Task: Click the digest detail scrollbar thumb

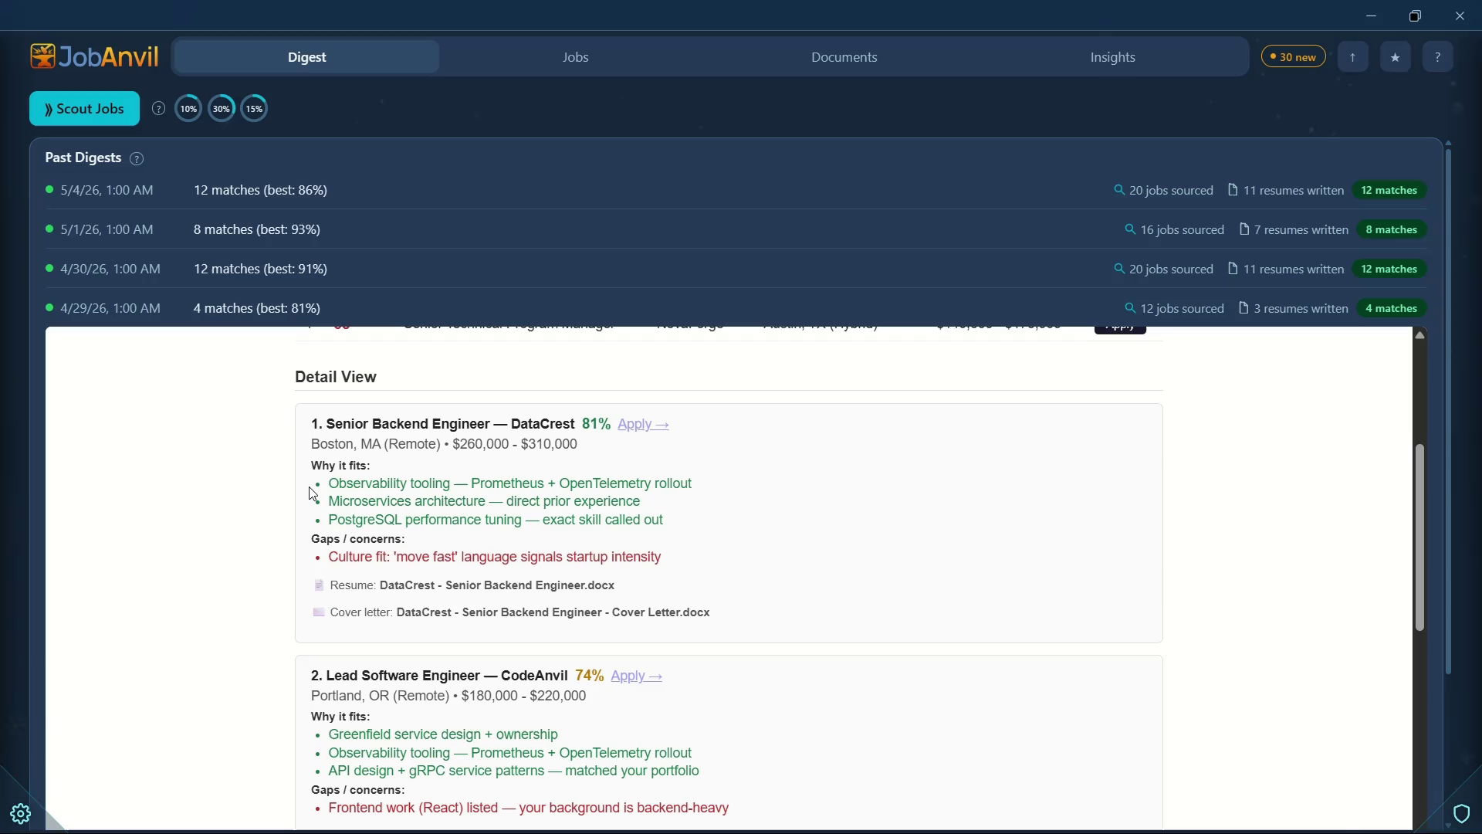Action: (x=1419, y=537)
